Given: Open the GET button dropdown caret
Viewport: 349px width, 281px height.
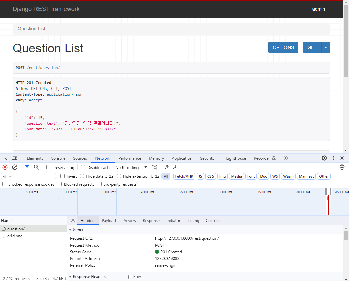Looking at the screenshot, I should (x=326, y=47).
